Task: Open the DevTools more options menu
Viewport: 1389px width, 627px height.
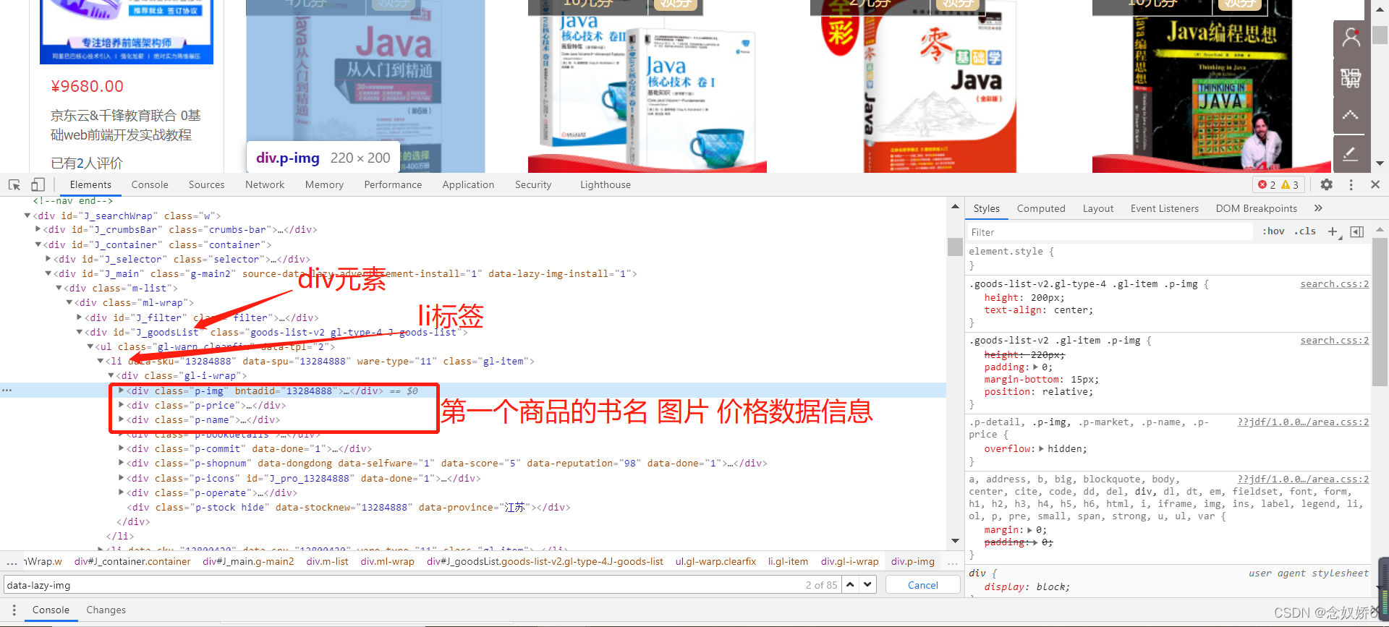Action: (x=1351, y=184)
